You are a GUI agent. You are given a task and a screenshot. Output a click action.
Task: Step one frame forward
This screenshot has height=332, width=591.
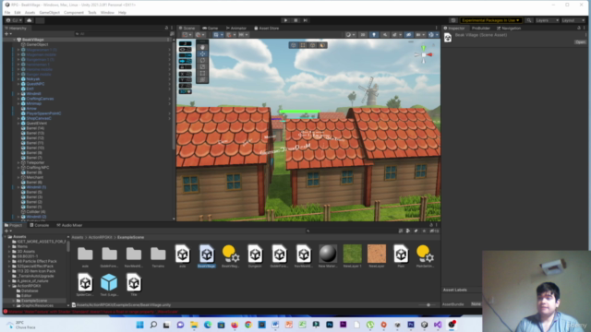(x=306, y=20)
